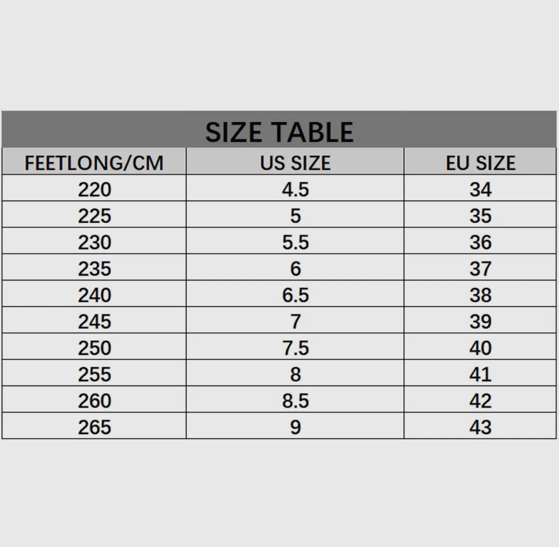Select the US SIZE column header
The height and width of the screenshot is (547, 559).
pyautogui.click(x=295, y=163)
